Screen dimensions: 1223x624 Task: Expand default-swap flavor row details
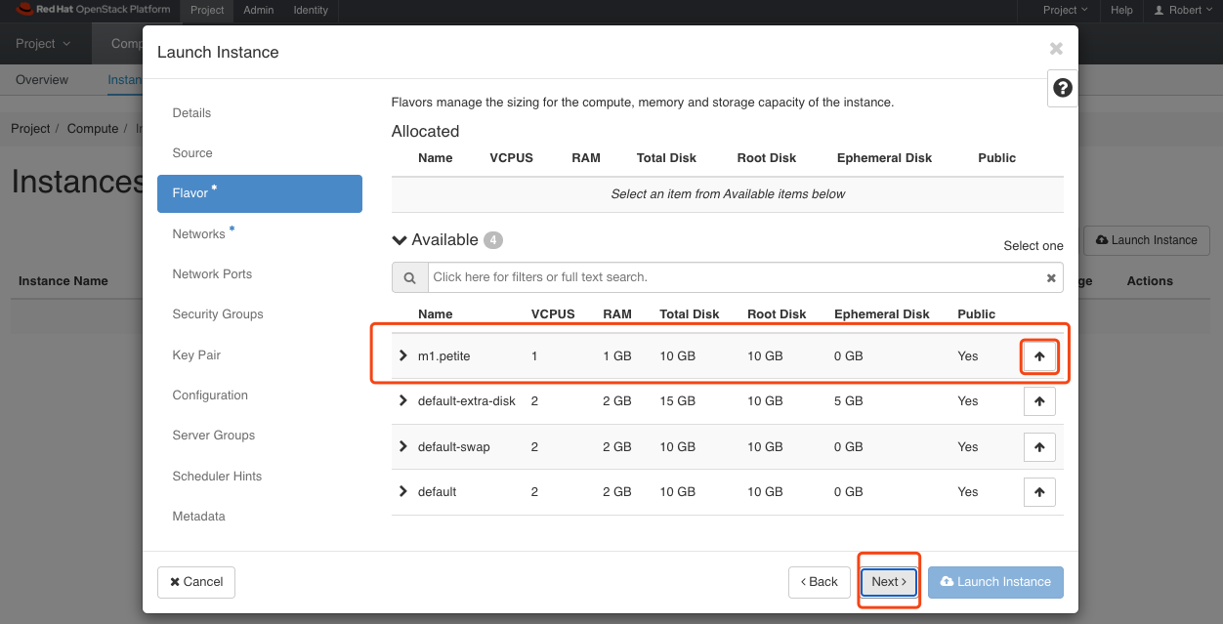(x=403, y=446)
